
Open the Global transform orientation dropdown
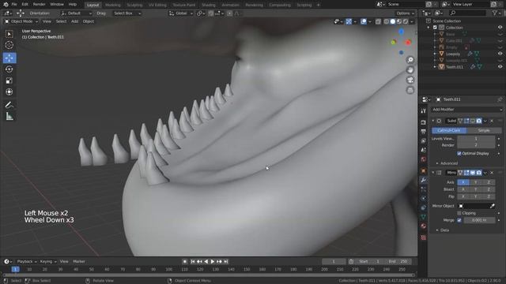[x=181, y=13]
